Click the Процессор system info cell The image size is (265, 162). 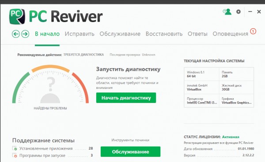[201, 100]
